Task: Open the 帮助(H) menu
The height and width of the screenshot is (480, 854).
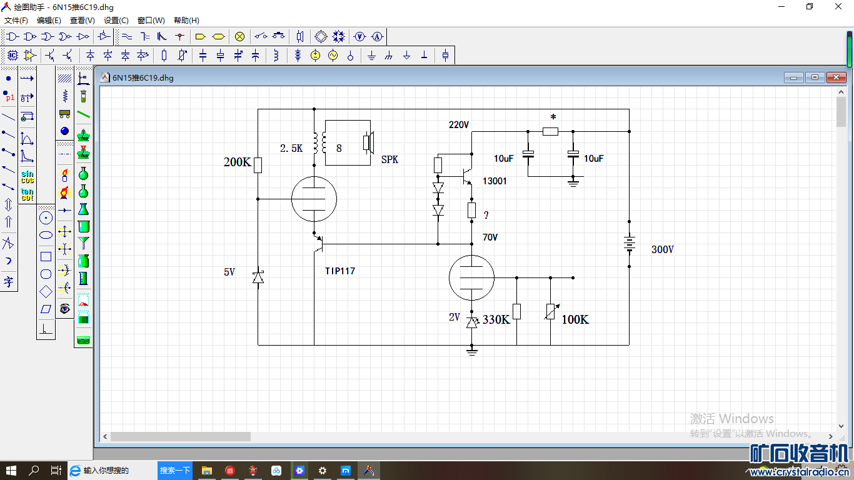Action: click(x=186, y=21)
